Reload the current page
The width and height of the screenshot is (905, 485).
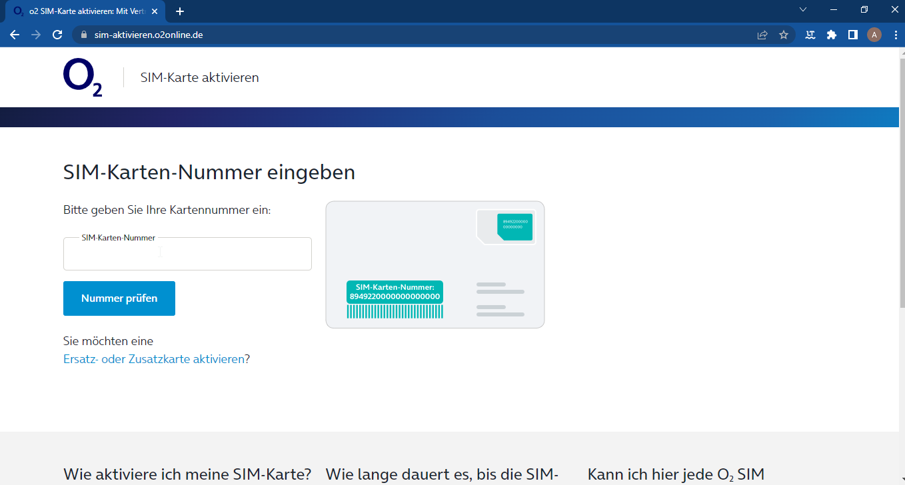(57, 35)
